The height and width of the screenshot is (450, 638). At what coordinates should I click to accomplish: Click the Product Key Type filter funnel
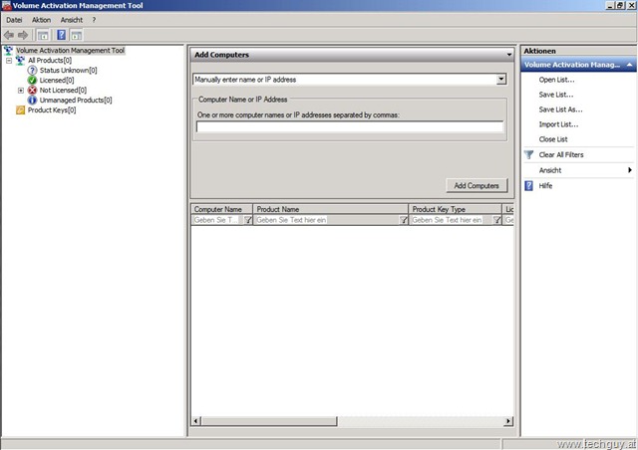496,220
